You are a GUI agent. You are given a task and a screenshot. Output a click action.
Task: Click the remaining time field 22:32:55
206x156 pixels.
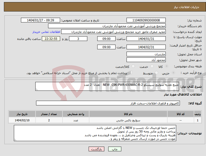pyautogui.click(x=51, y=39)
